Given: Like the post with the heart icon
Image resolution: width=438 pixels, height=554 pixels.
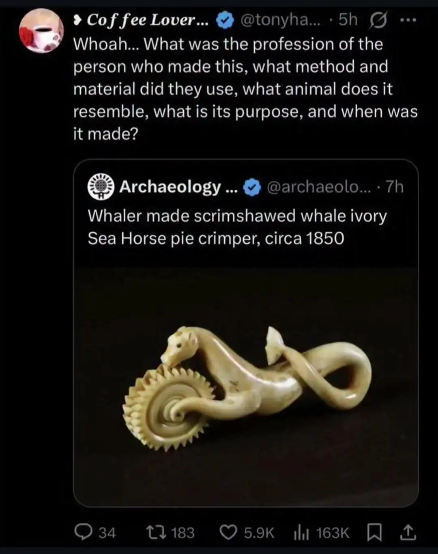Looking at the screenshot, I should tap(228, 532).
